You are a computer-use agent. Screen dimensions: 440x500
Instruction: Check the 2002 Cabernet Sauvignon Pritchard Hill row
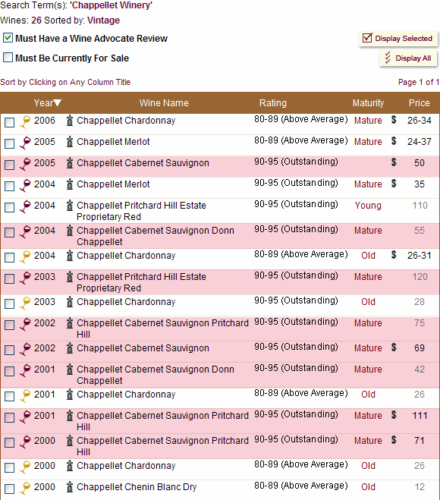coord(9,325)
